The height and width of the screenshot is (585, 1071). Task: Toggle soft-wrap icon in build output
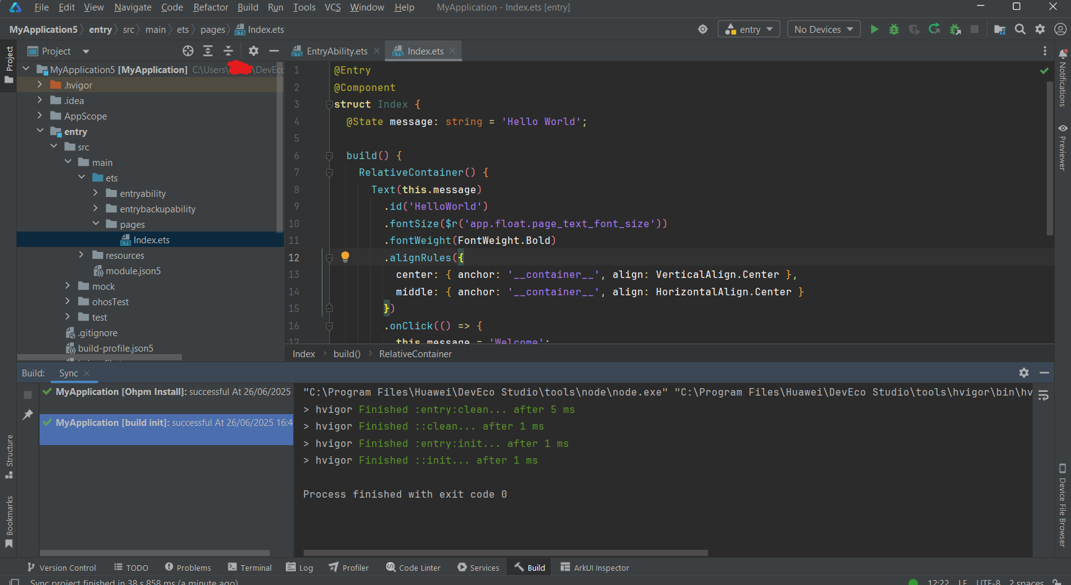click(x=1043, y=396)
